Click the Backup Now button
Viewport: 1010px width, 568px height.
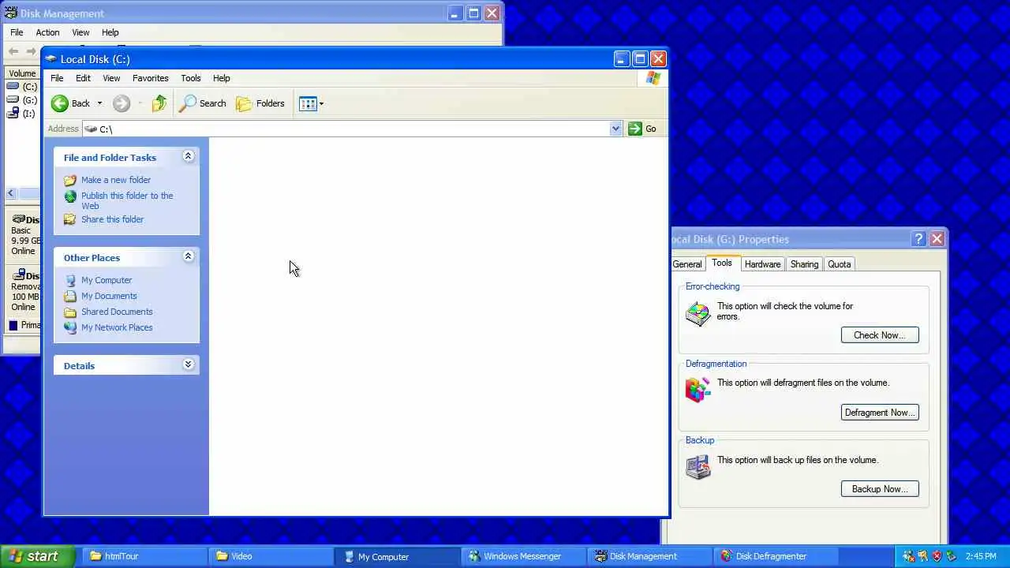[x=880, y=489]
